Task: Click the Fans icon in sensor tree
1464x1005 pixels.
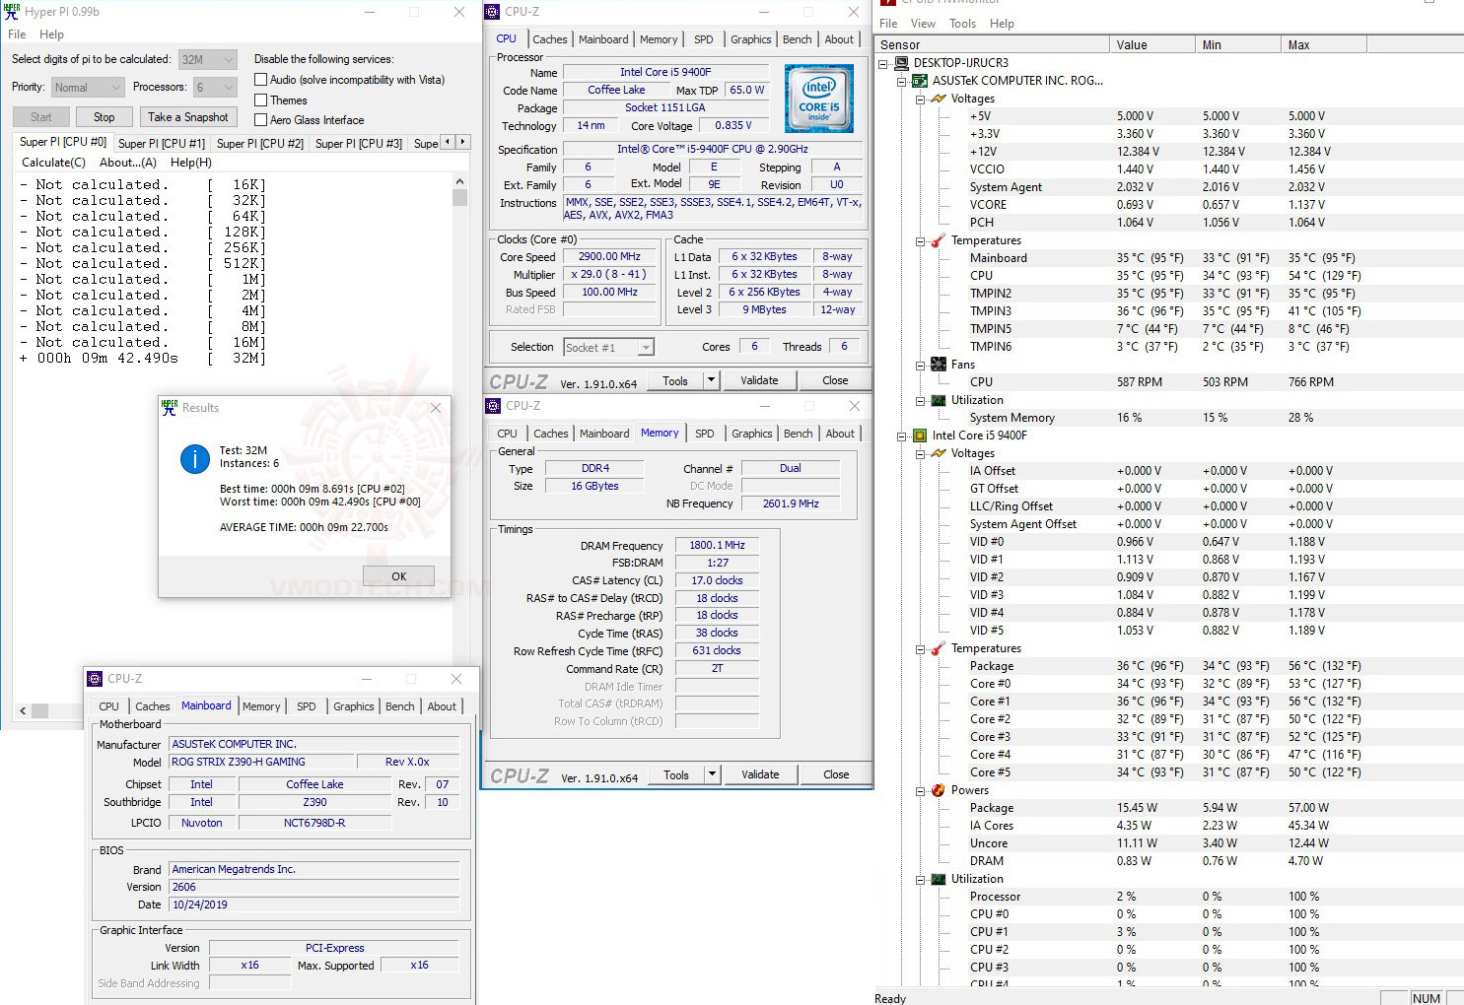Action: [939, 365]
